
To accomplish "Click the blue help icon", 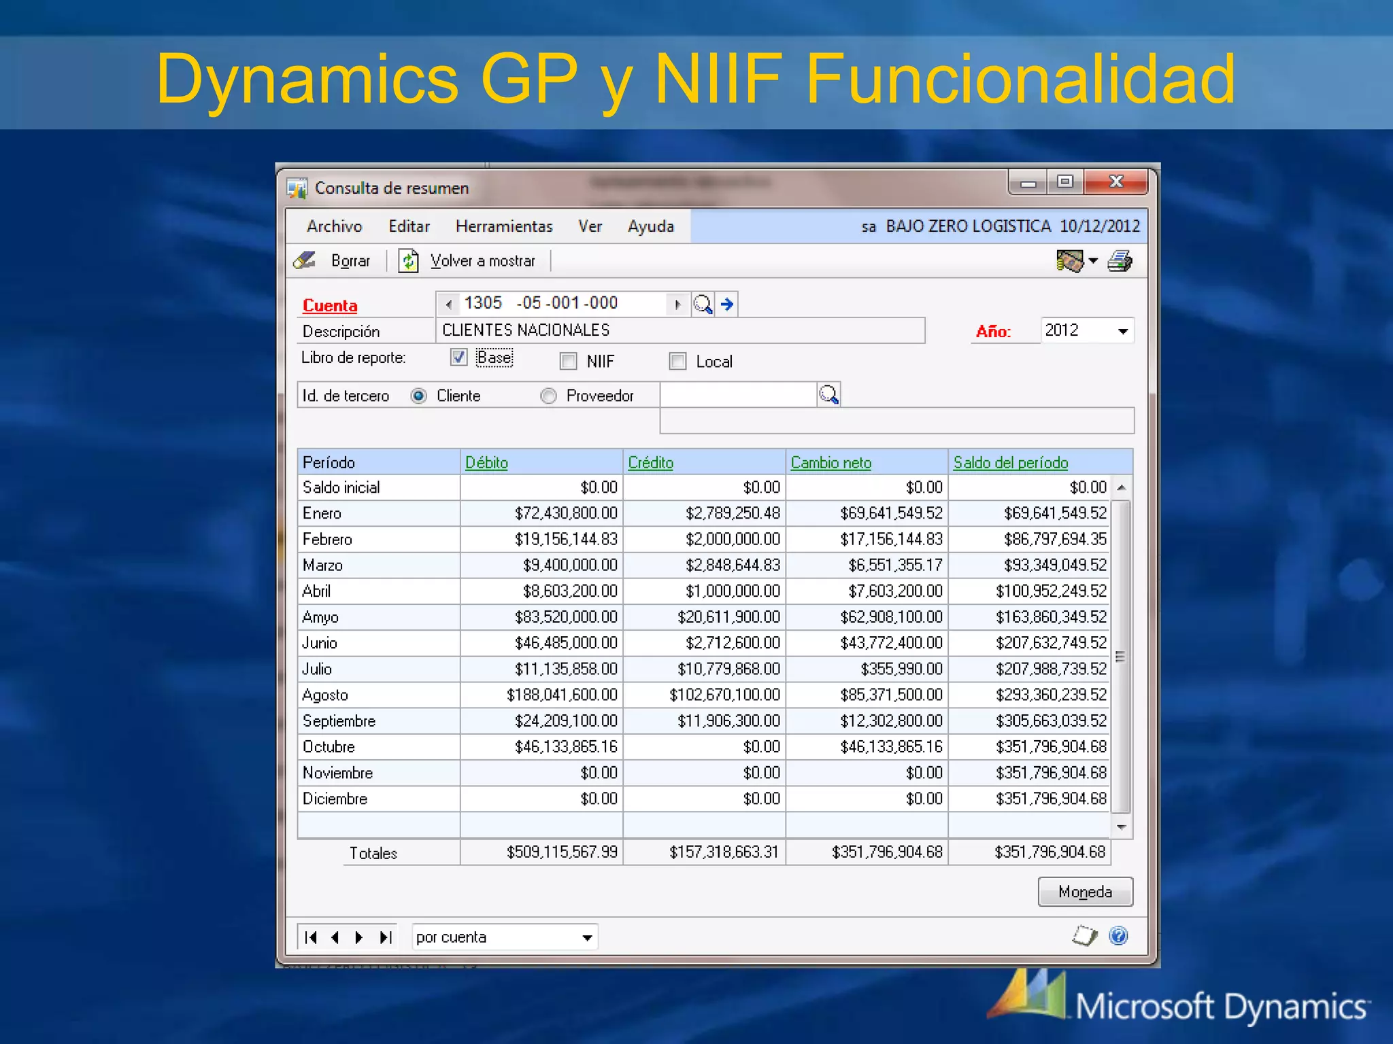I will (x=1119, y=936).
